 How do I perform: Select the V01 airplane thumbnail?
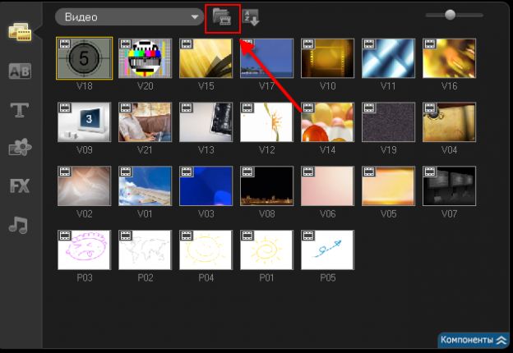click(x=145, y=186)
